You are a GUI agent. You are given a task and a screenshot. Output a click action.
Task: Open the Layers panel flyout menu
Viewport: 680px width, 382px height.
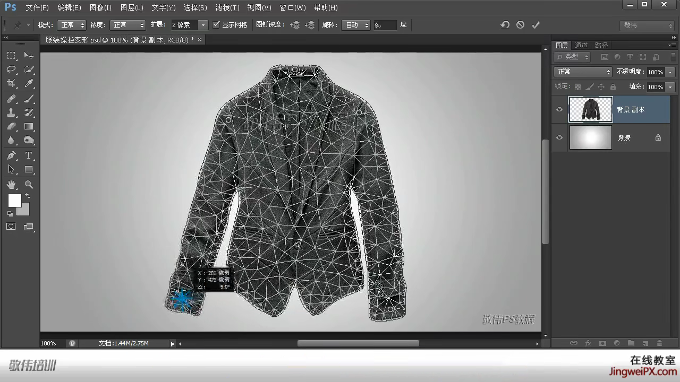pos(671,46)
